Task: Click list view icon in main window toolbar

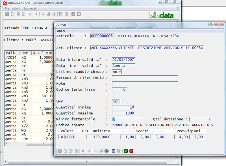Action: (61, 14)
